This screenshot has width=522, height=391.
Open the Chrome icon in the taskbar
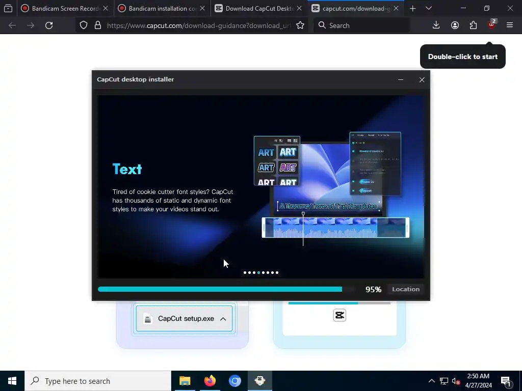(x=234, y=381)
